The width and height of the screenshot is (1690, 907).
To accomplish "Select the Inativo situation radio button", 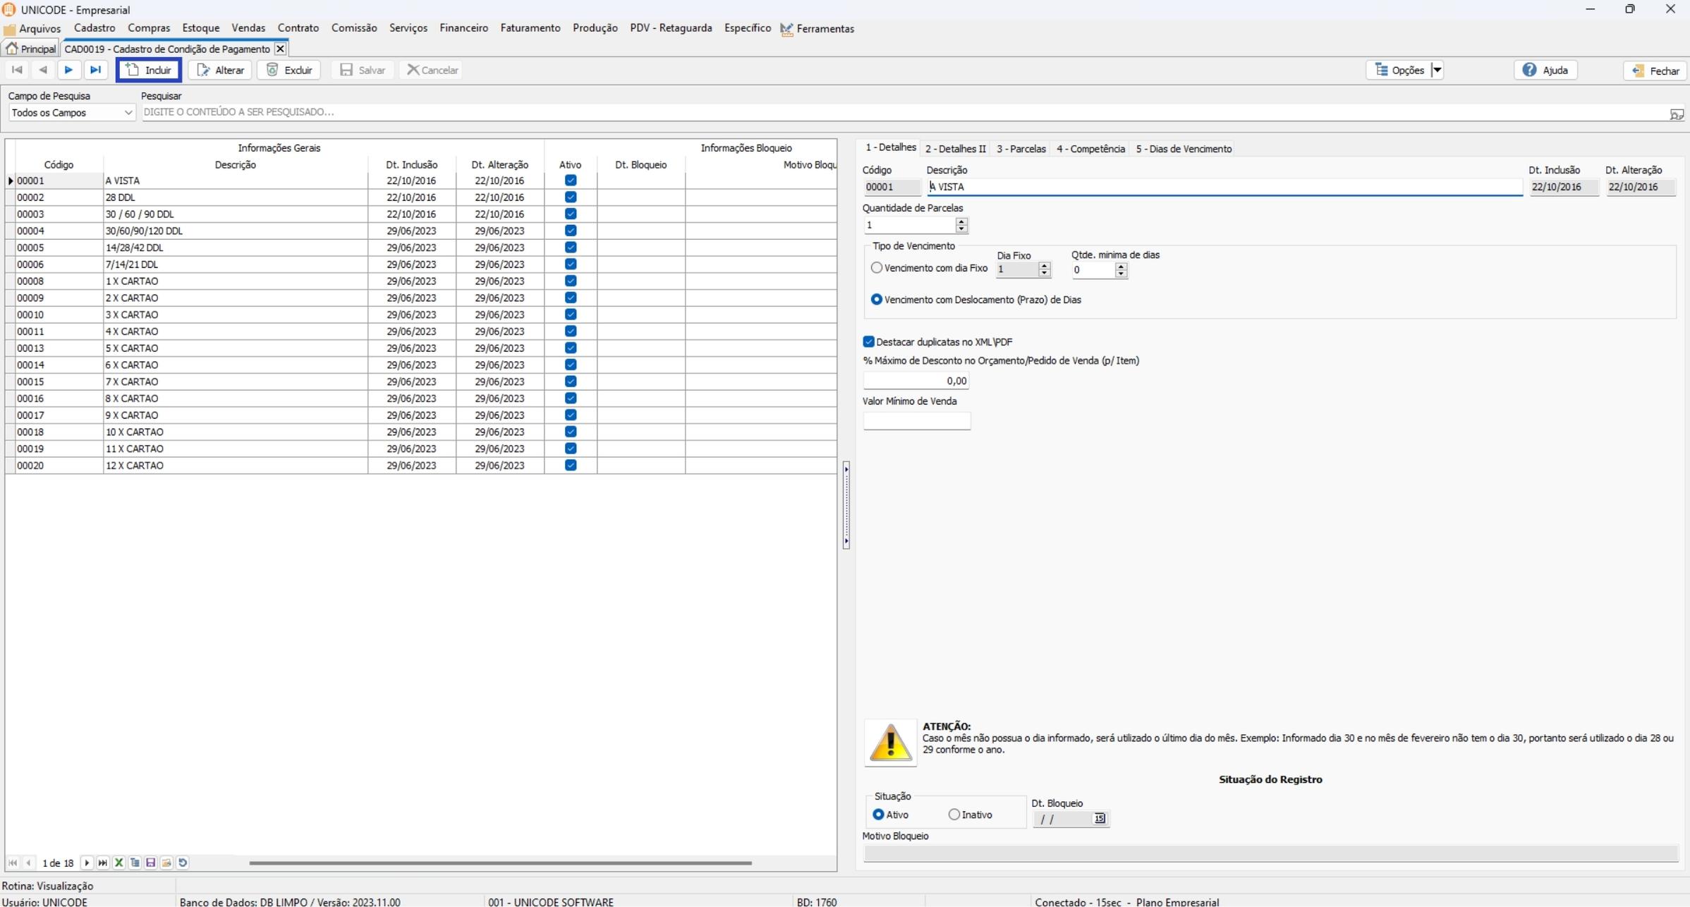I will pos(954,815).
